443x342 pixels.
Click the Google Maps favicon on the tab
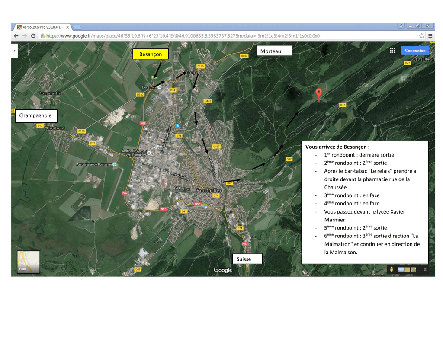[19, 27]
